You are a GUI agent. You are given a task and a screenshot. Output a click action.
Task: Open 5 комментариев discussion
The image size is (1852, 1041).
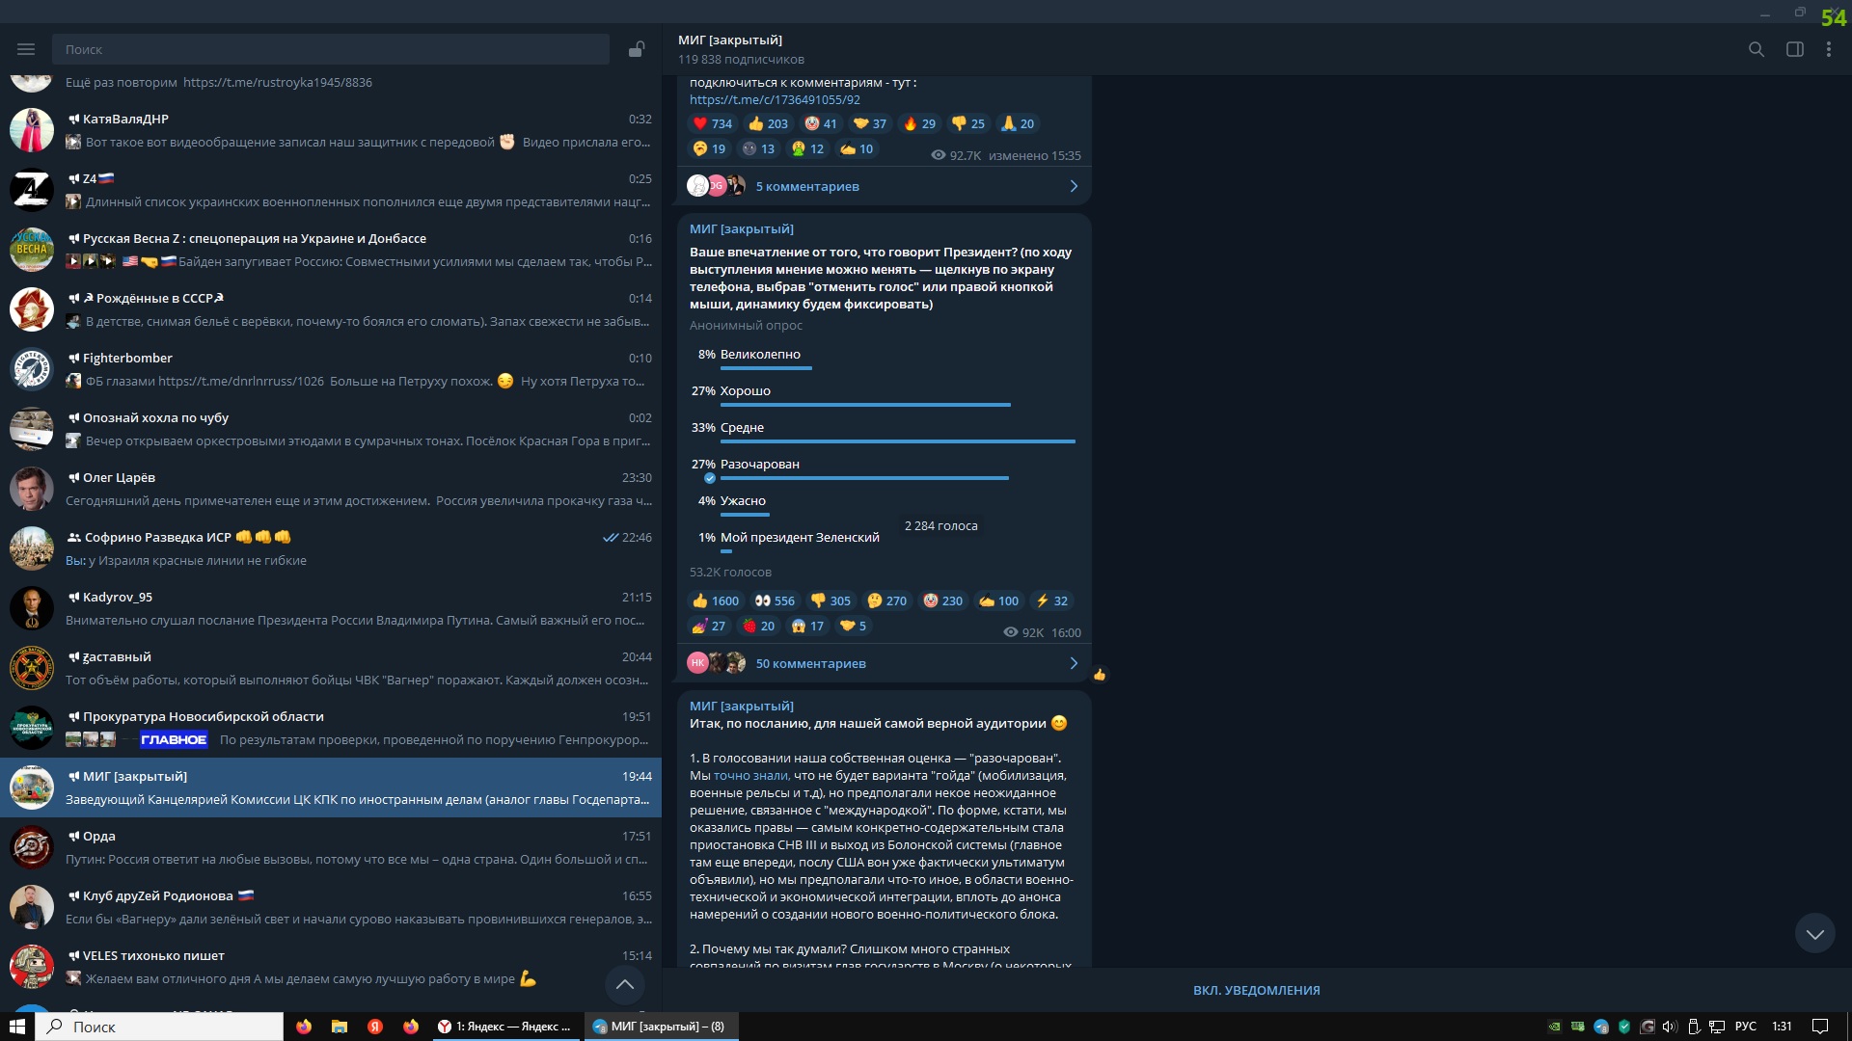click(x=807, y=186)
